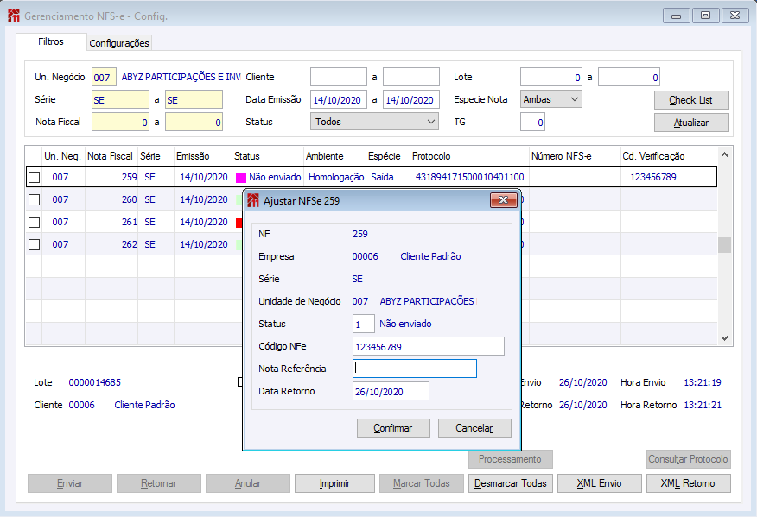Open the XML Retorno button
The width and height of the screenshot is (757, 517).
click(x=688, y=483)
